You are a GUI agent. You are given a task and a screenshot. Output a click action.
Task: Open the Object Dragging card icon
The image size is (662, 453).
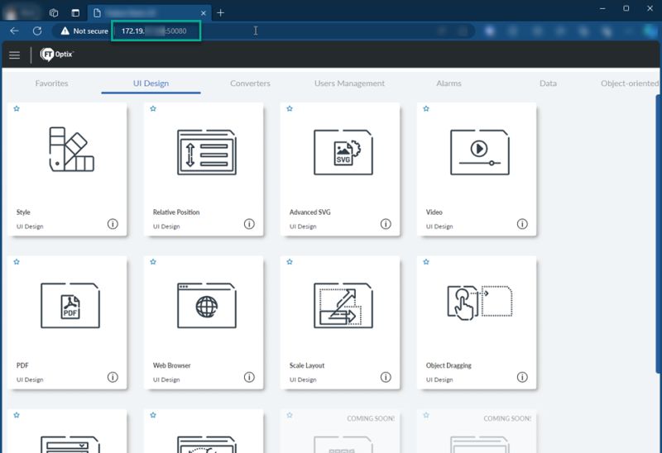[480, 302]
